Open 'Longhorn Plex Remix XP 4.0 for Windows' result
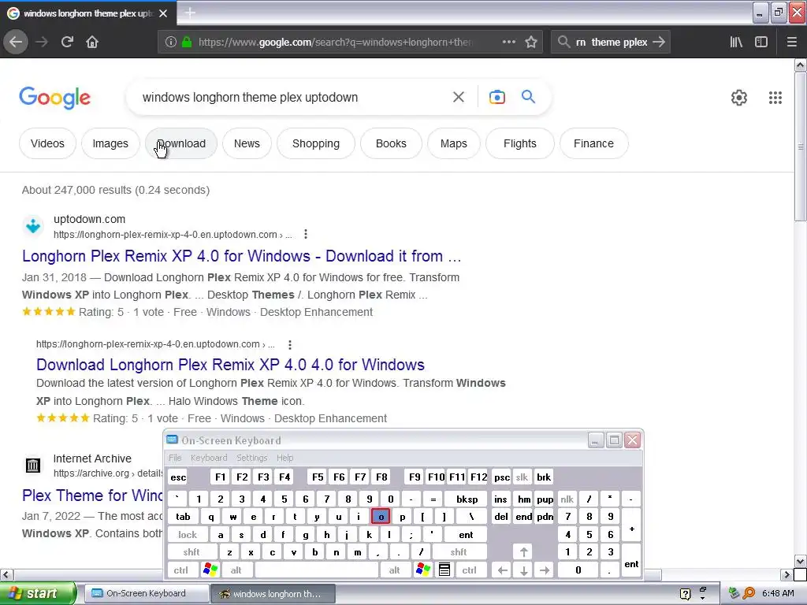This screenshot has width=807, height=605. pyautogui.click(x=241, y=256)
